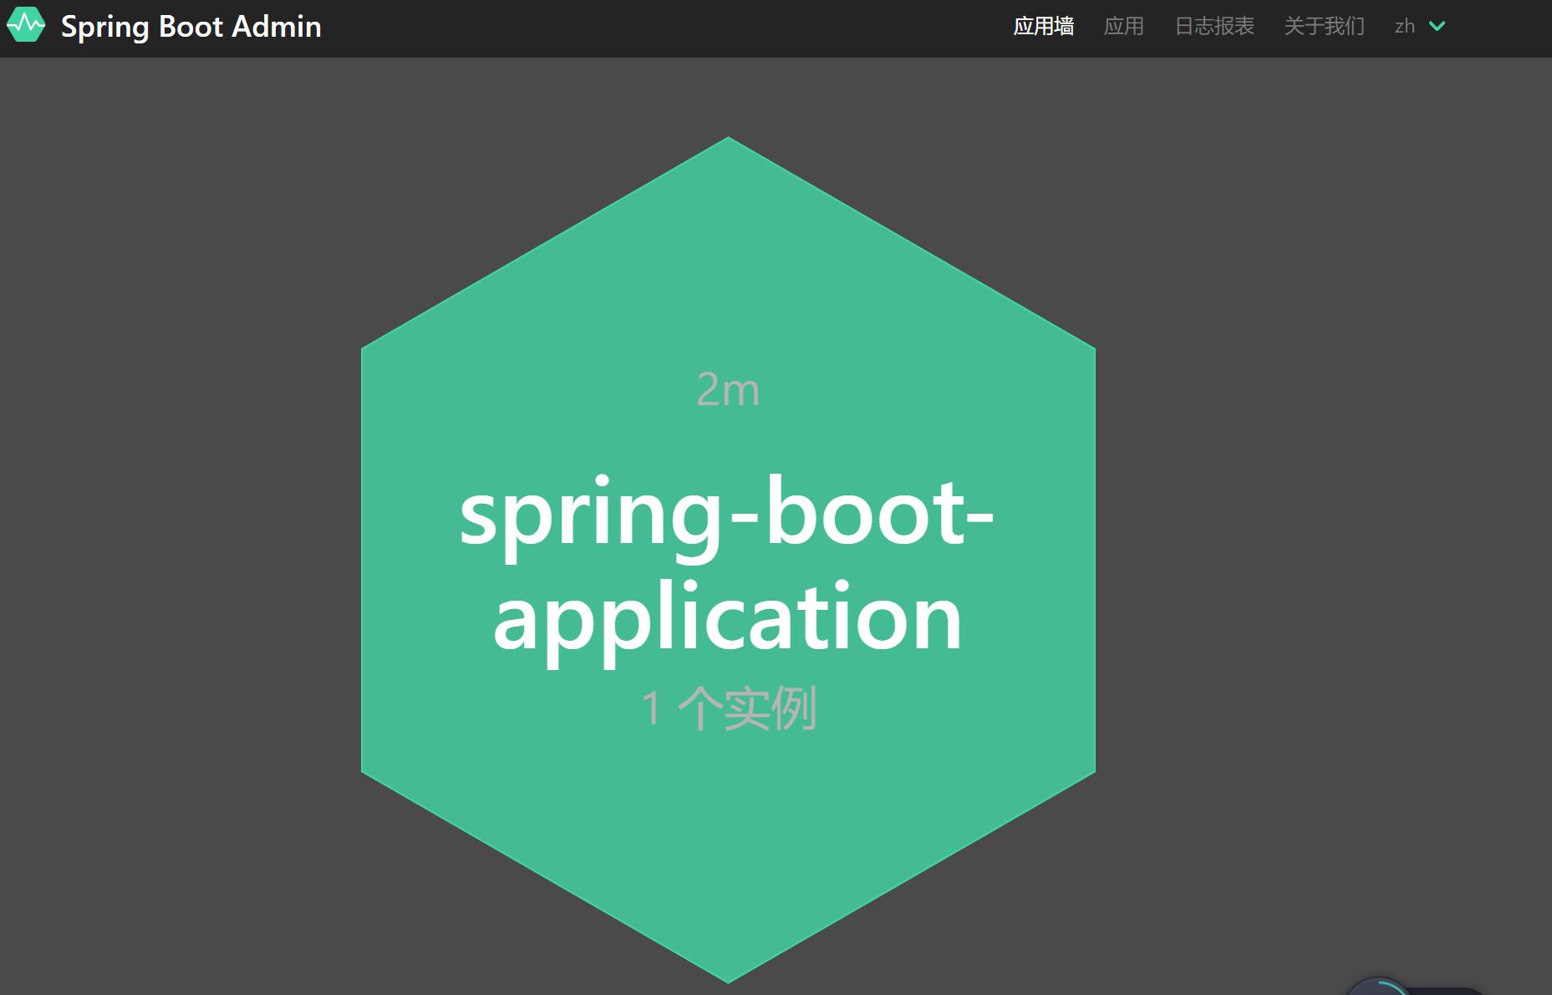
Task: Click the green chevron next to zh
Action: [x=1437, y=27]
